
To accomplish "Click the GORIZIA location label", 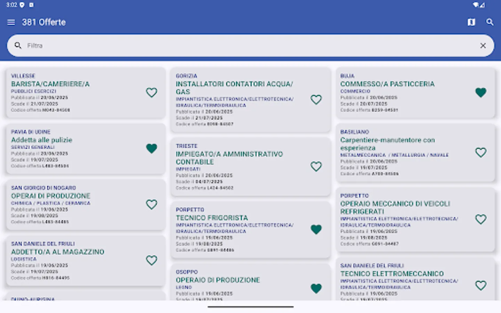I will (186, 76).
